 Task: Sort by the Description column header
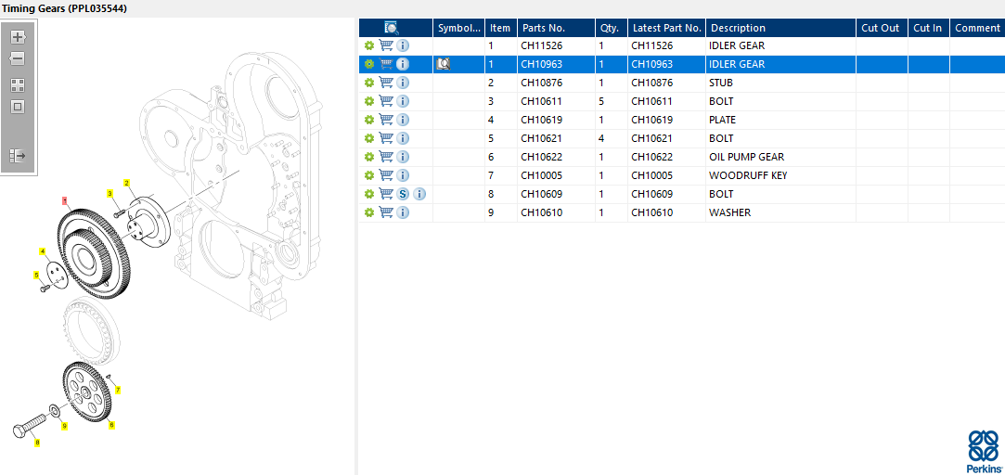click(x=737, y=28)
